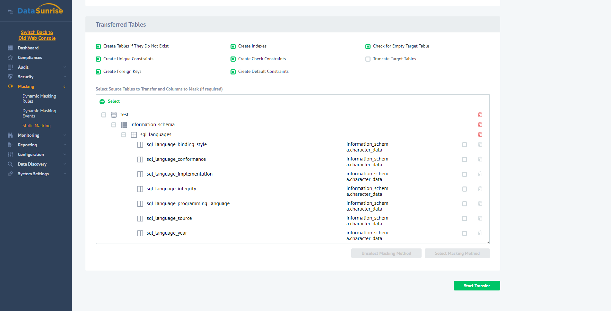Click the sidebar collapse arrow icon

[10, 12]
